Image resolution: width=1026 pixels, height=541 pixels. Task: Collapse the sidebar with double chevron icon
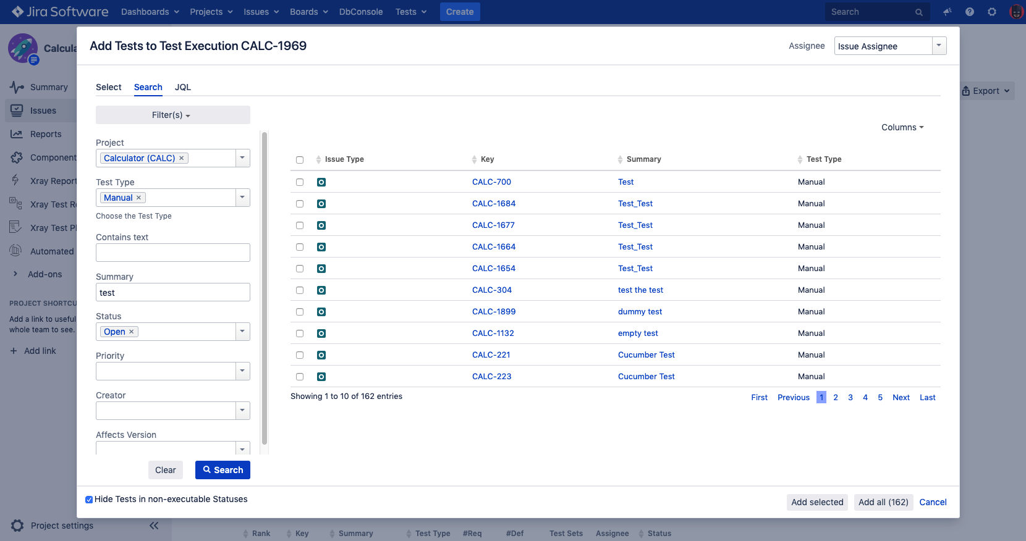tap(154, 526)
